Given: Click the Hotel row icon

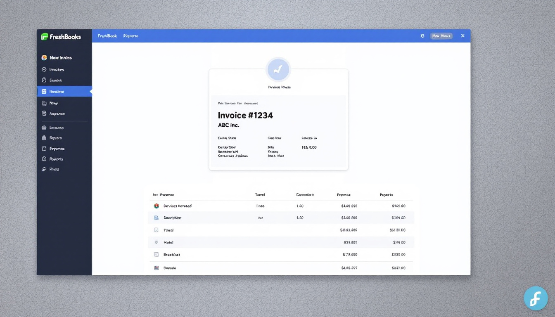Looking at the screenshot, I should pos(157,242).
